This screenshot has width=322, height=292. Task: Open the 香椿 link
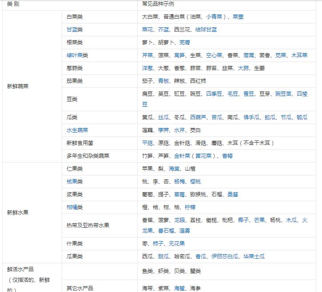[227, 156]
